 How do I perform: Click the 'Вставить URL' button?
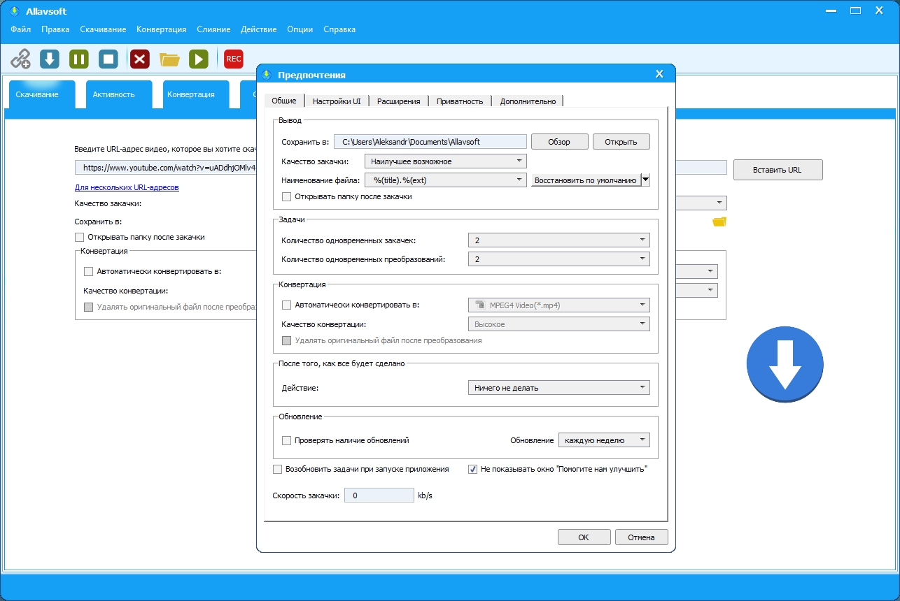coord(778,170)
